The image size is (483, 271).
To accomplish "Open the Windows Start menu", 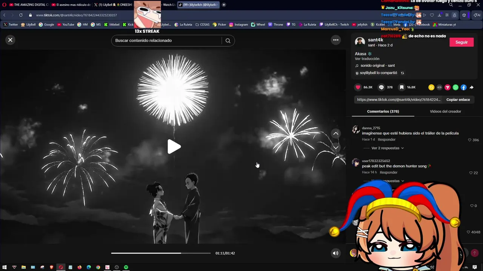I will 5,267.
